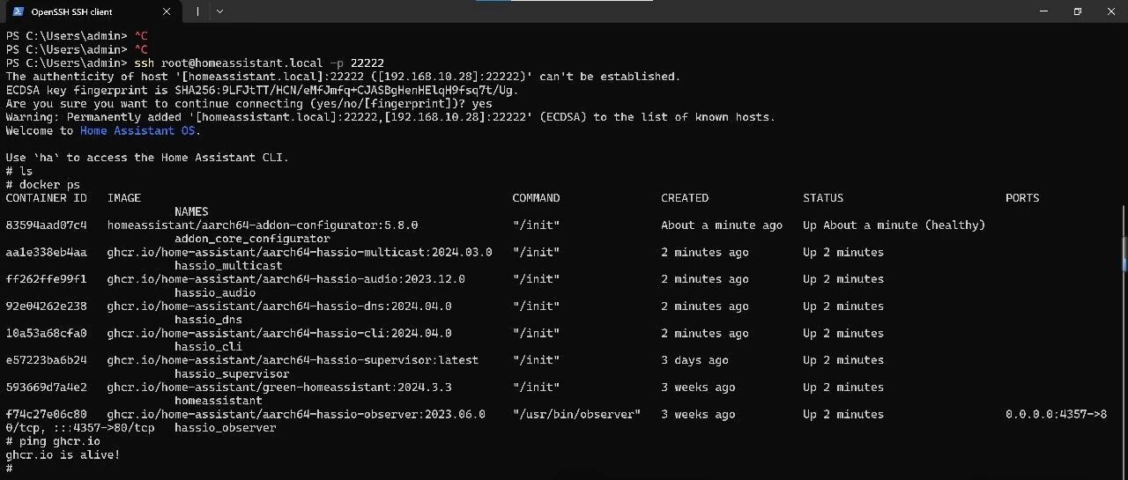Click container ID 92e04262e238
Viewport: 1128px width, 480px height.
point(46,306)
